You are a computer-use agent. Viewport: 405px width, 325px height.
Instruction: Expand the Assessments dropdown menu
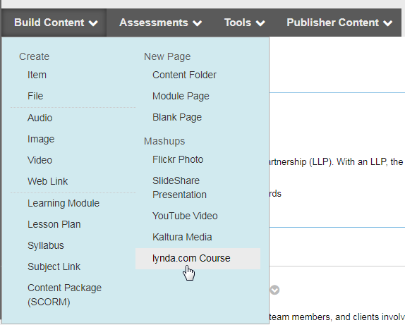point(160,23)
